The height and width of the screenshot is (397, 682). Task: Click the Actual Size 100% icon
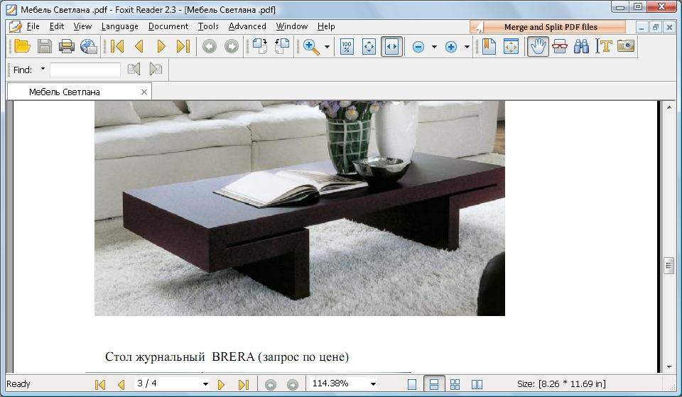(x=347, y=47)
